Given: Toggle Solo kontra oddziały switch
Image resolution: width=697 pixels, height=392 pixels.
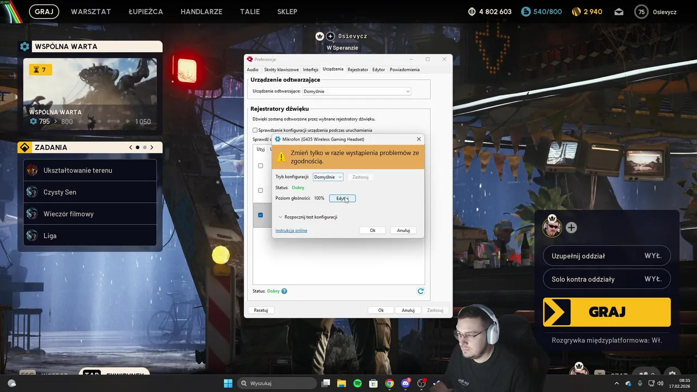Looking at the screenshot, I should tap(607, 279).
